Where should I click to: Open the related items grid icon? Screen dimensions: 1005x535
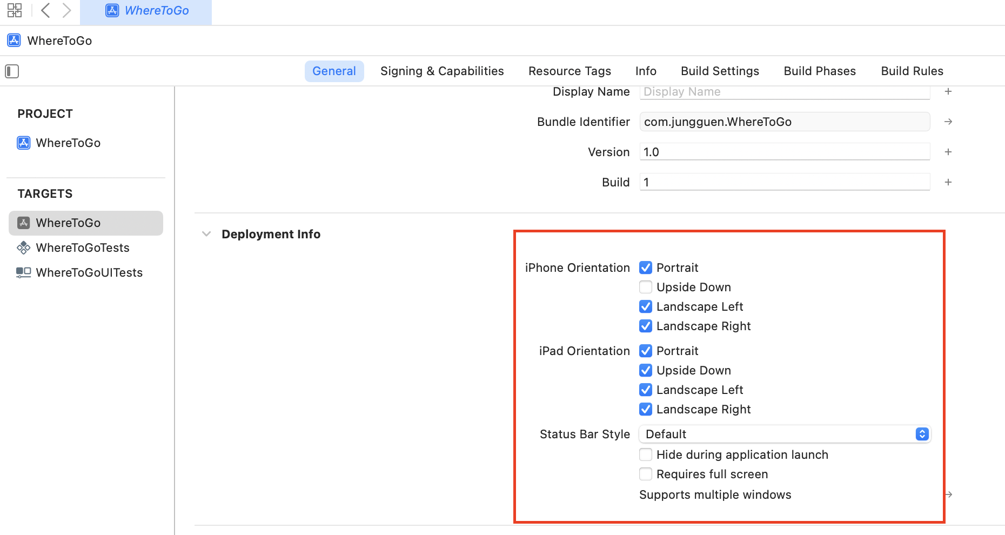[15, 10]
